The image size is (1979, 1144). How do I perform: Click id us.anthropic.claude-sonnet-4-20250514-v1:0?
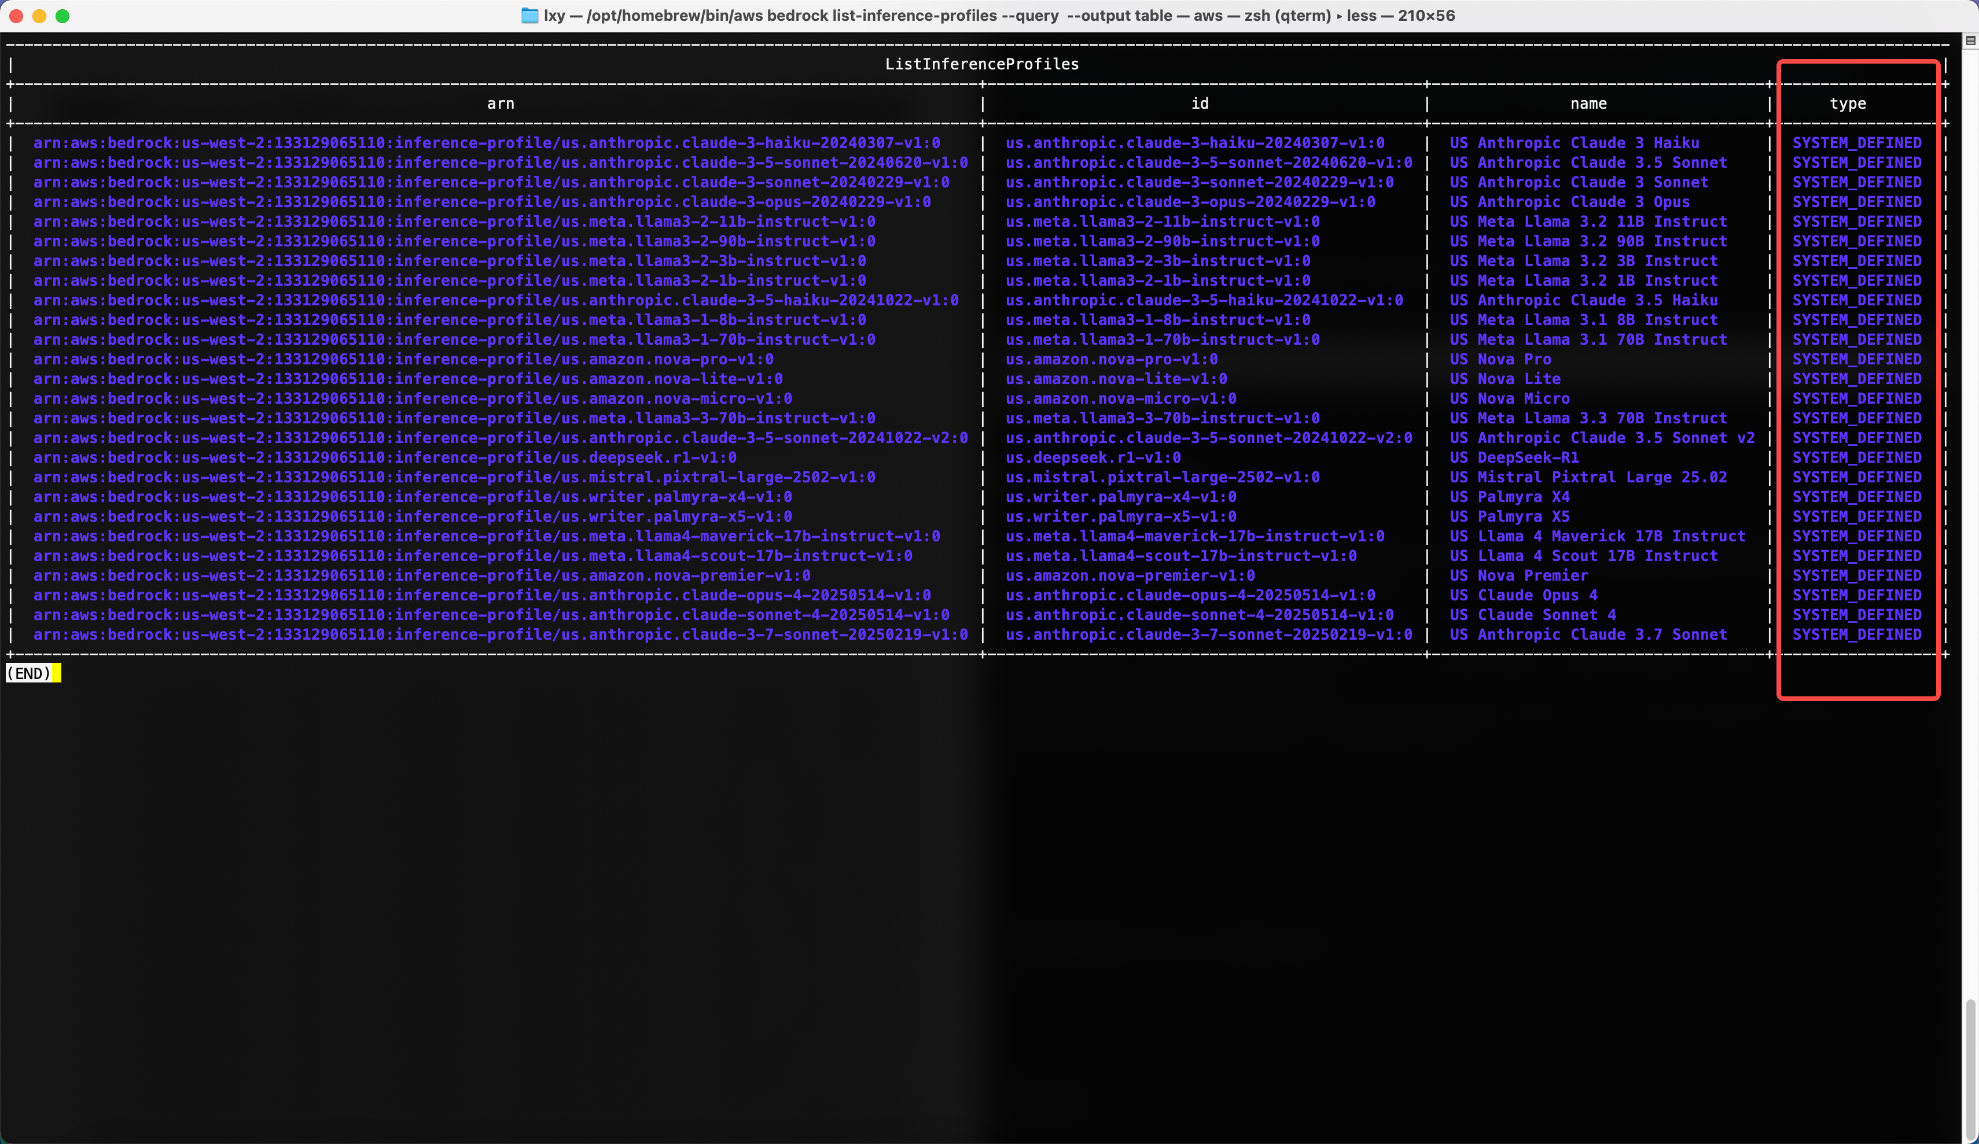(1199, 615)
